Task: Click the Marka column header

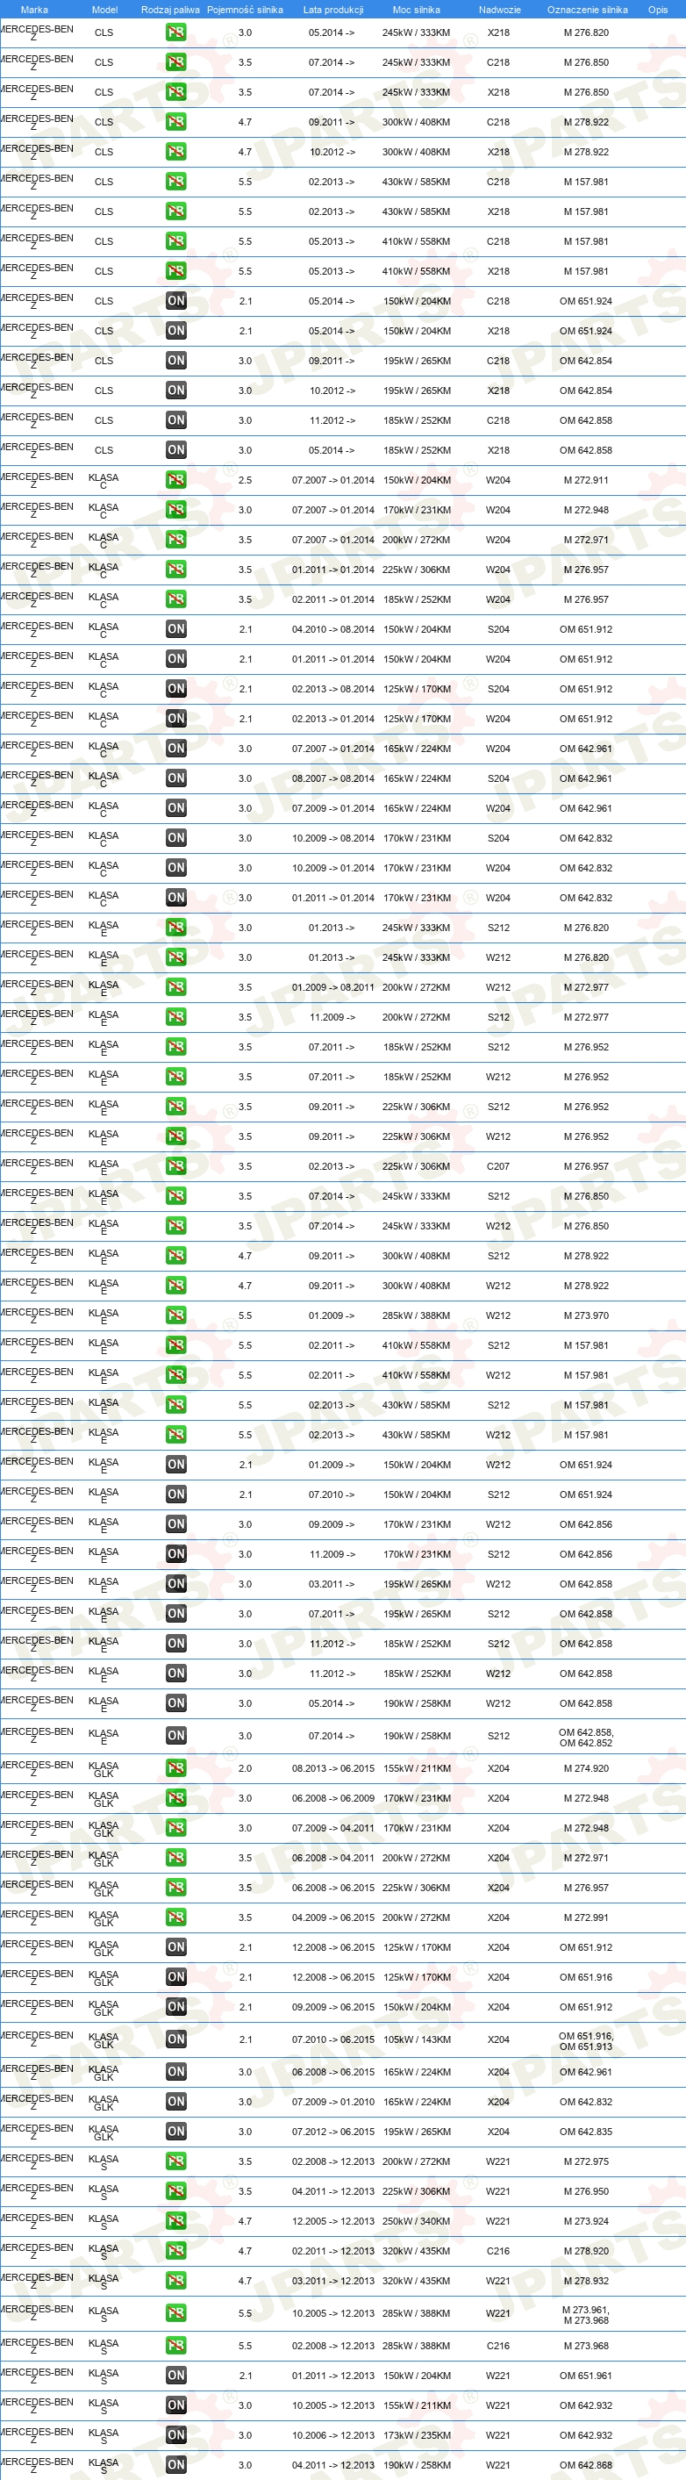Action: point(34,10)
